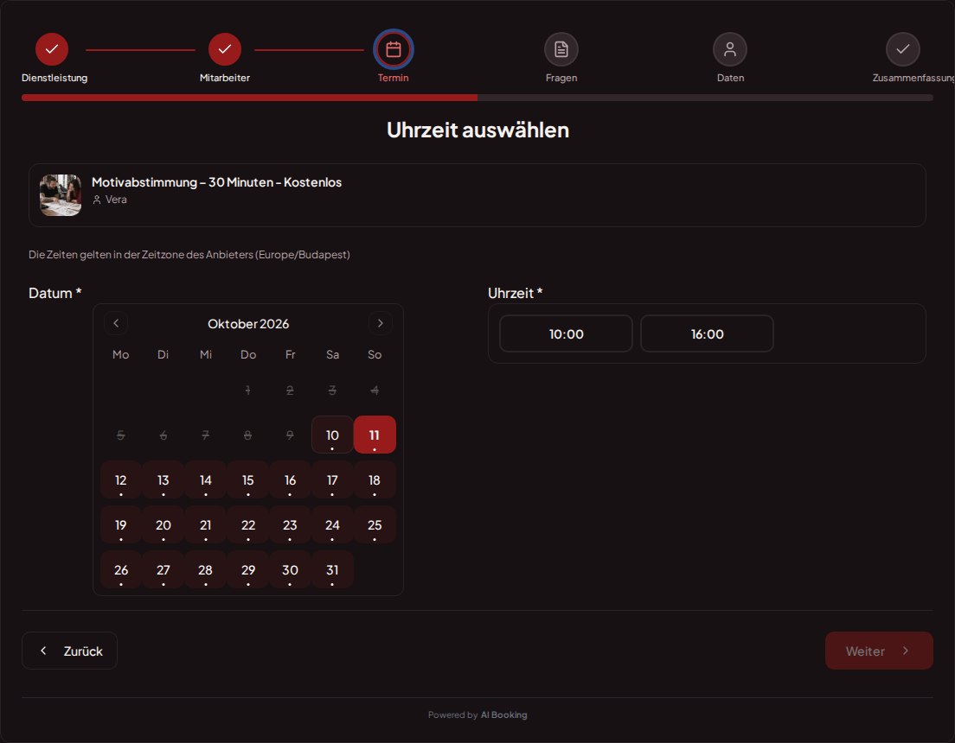Choose October 30 as the date
Screen dimensions: 955x743
click(290, 570)
